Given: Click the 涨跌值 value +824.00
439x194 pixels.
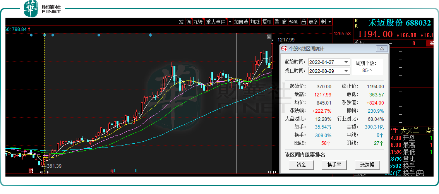Looking at the screenshot, I should (376, 103).
